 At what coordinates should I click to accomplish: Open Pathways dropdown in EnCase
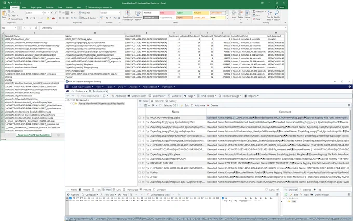coord(168,87)
